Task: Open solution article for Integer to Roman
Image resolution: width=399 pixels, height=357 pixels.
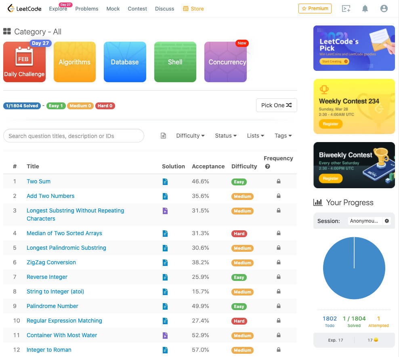Action: (x=165, y=350)
